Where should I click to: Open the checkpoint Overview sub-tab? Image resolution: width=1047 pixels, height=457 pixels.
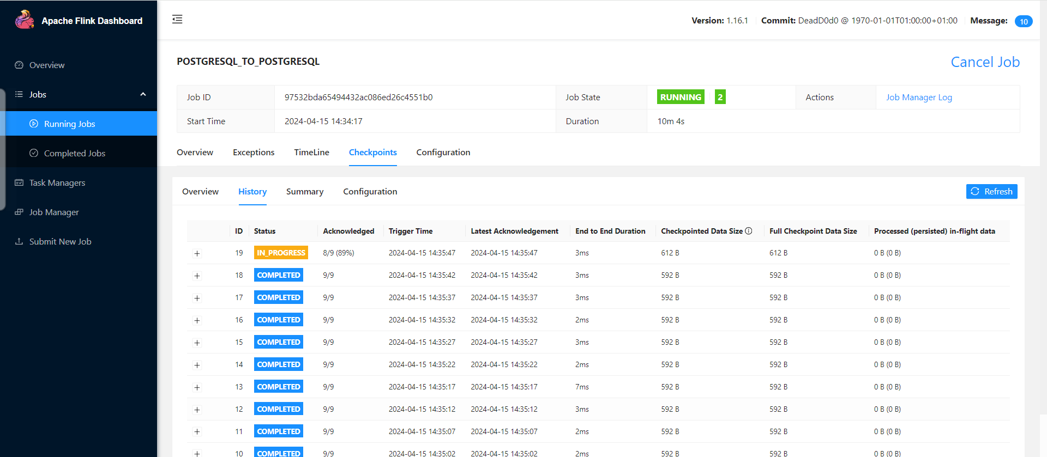[x=200, y=192]
